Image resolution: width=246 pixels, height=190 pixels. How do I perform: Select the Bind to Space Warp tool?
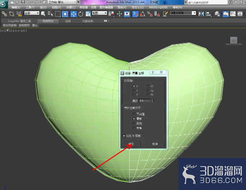point(19,14)
